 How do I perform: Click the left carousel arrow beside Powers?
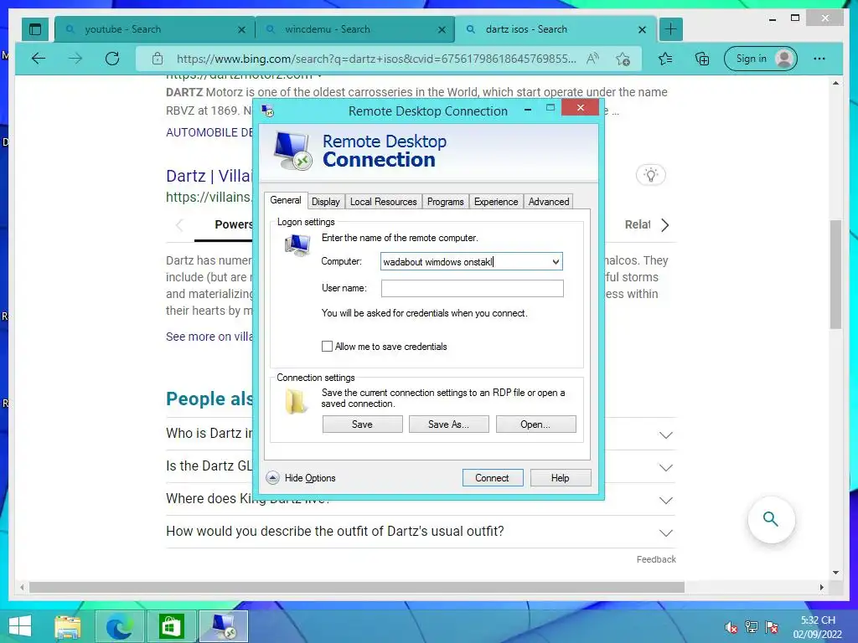point(179,225)
